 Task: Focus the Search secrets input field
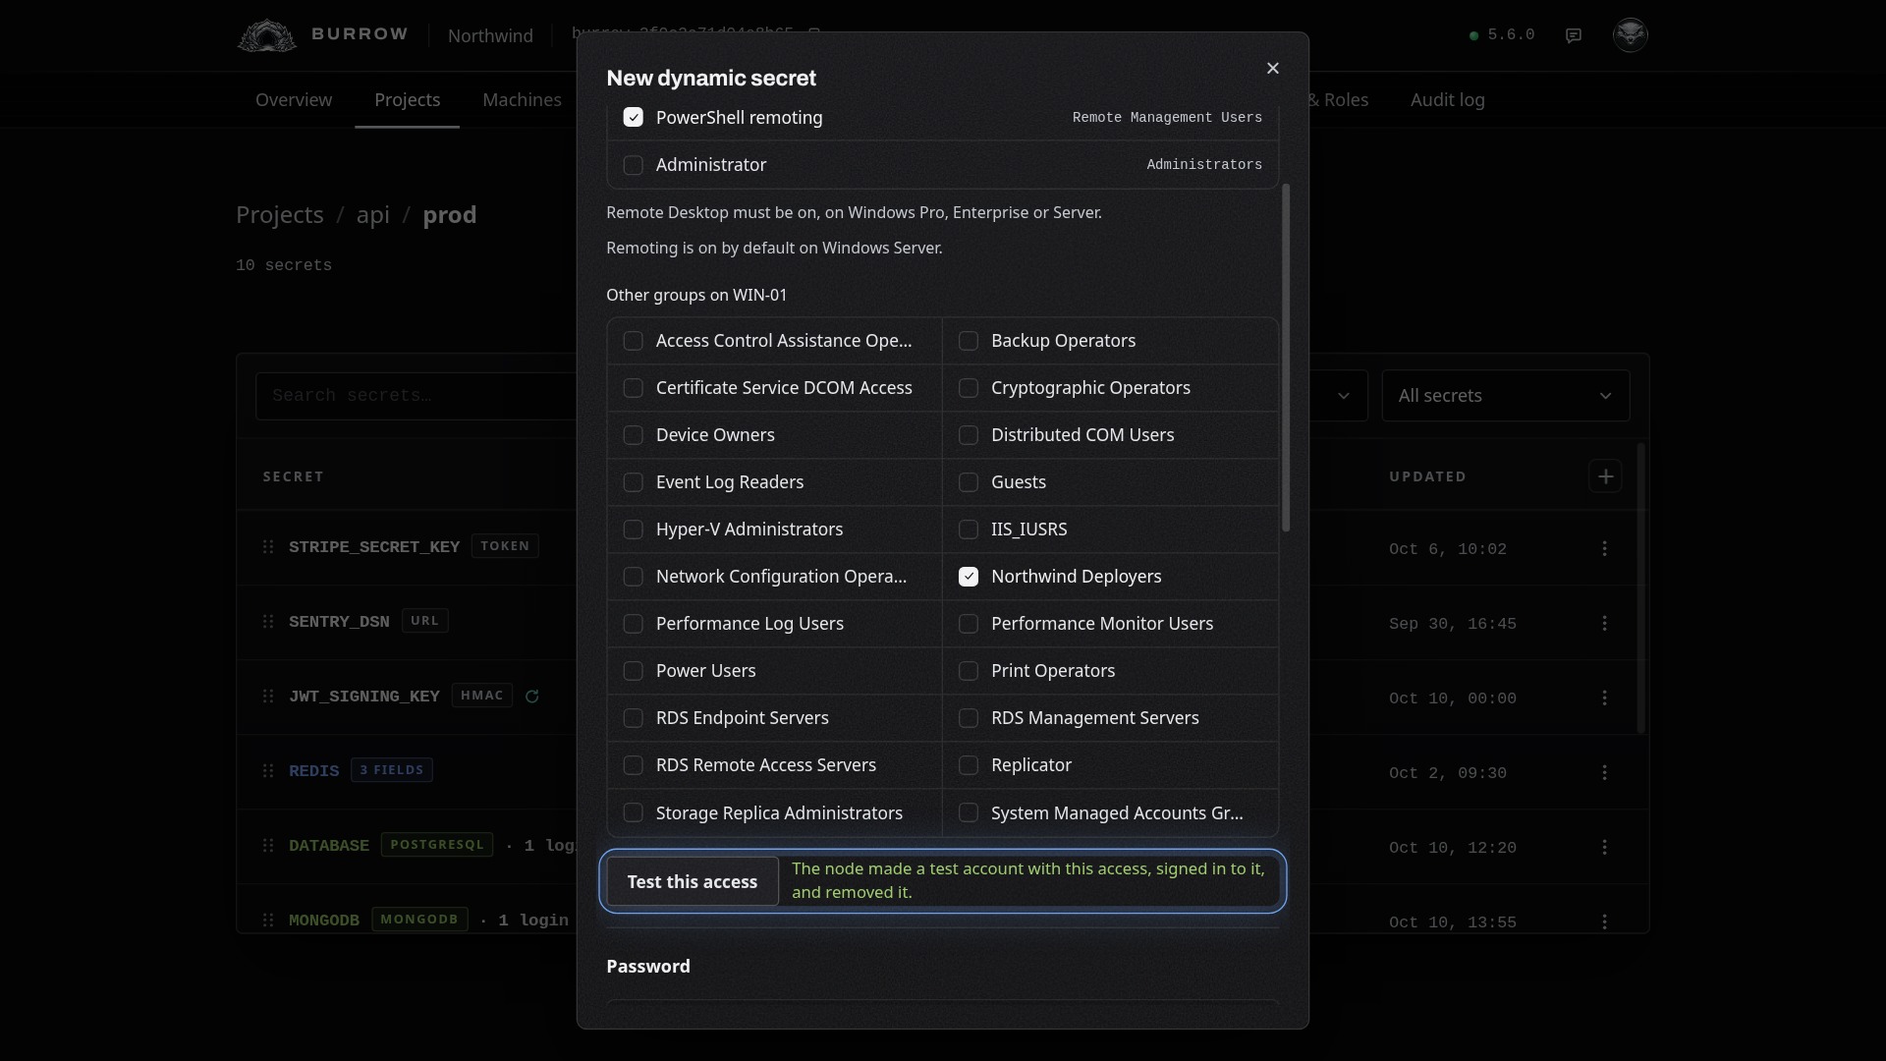pyautogui.click(x=416, y=396)
